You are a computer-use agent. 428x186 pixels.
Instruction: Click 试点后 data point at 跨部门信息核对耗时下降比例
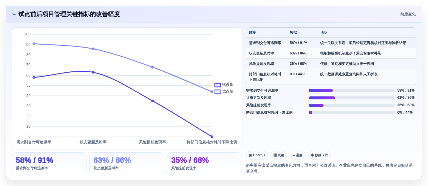212,92
